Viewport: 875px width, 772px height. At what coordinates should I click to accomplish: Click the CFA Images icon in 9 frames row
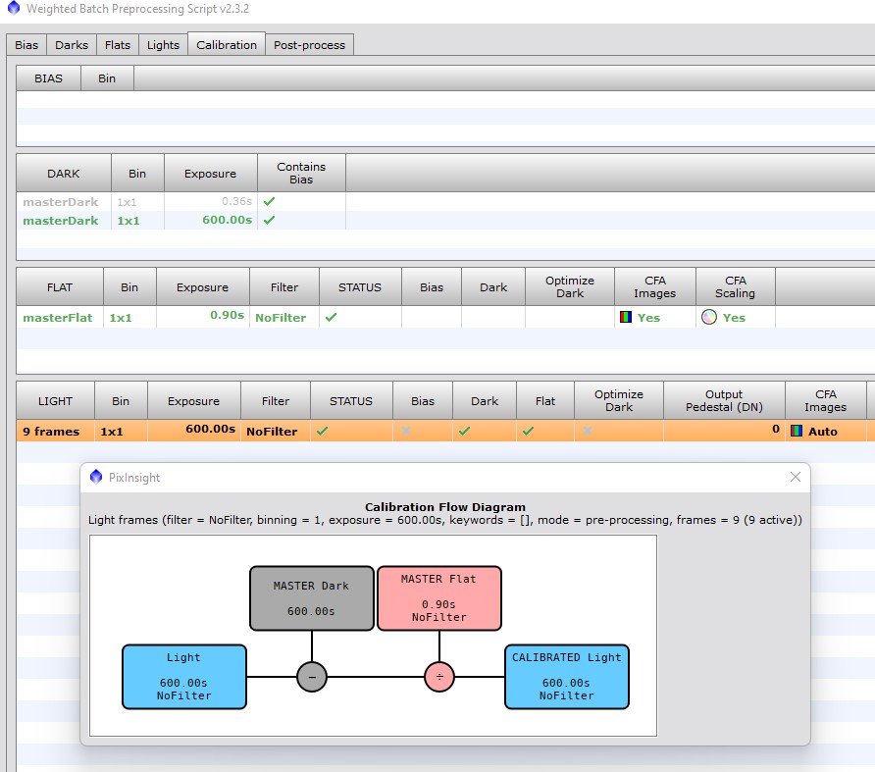797,431
